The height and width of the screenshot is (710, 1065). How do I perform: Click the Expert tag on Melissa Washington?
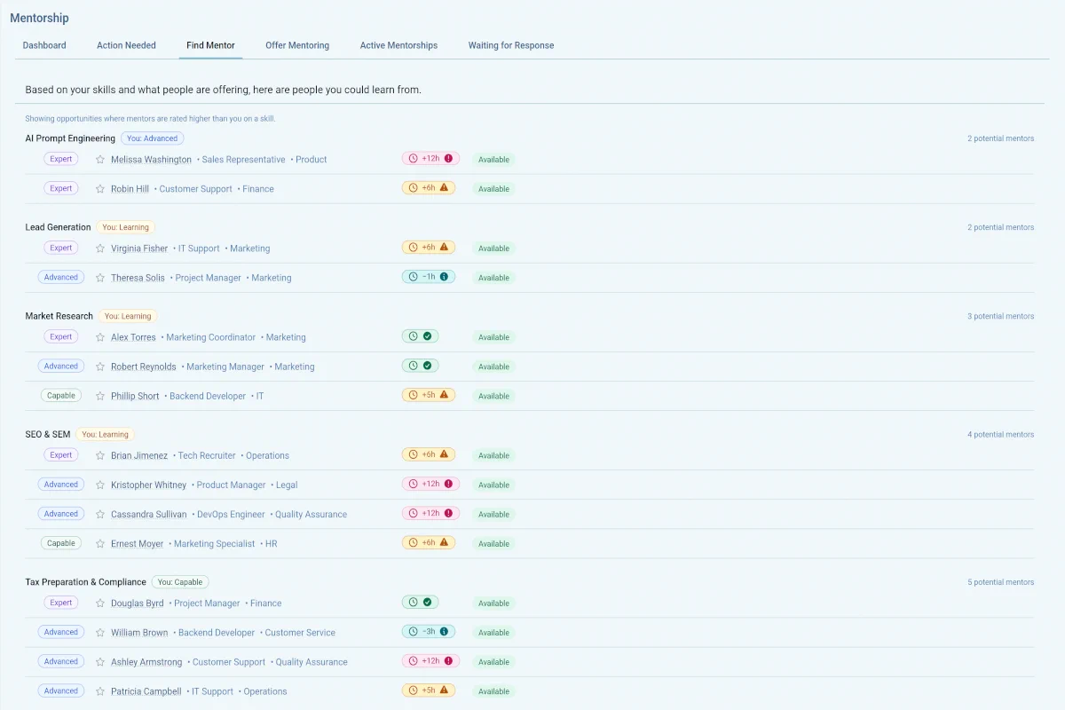pos(61,159)
